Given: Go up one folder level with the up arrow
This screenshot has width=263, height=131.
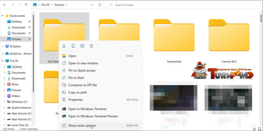Looking at the screenshot, I should (x=26, y=5).
